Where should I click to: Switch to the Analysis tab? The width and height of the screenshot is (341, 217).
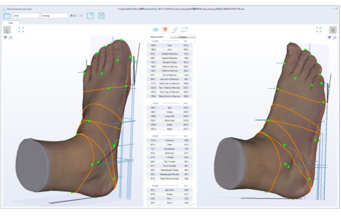183,36
